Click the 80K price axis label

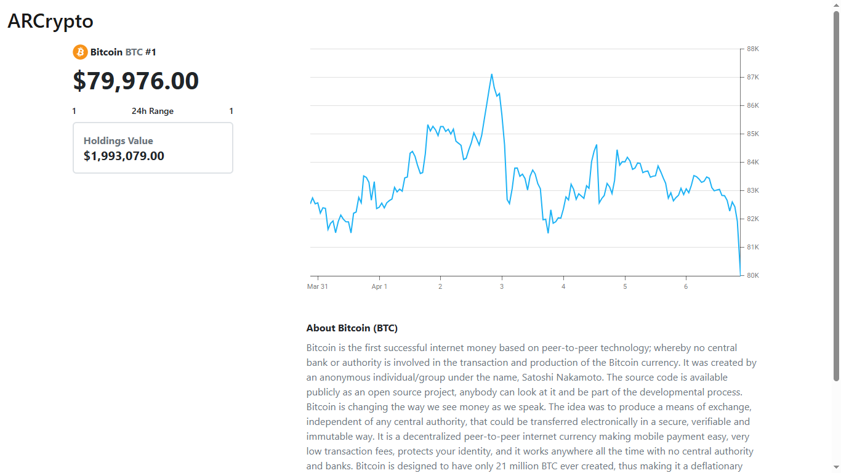pos(753,275)
